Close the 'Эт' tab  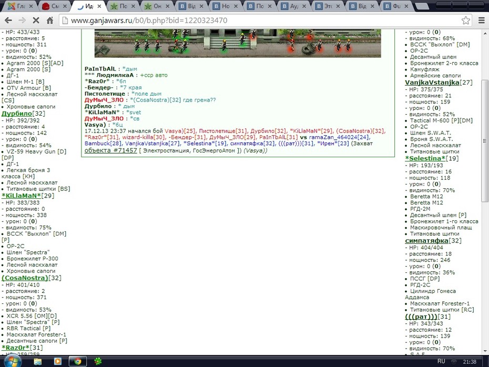pos(338,6)
